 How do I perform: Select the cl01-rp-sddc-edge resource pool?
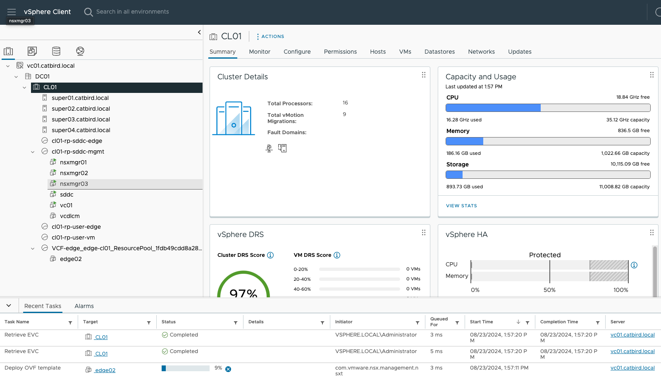point(77,141)
